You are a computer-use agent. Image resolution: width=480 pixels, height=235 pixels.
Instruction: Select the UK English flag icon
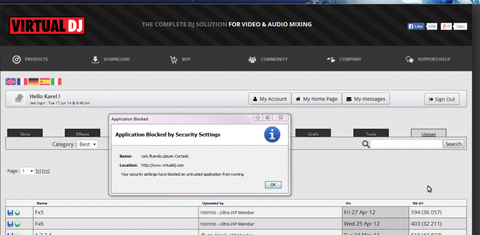click(x=11, y=82)
